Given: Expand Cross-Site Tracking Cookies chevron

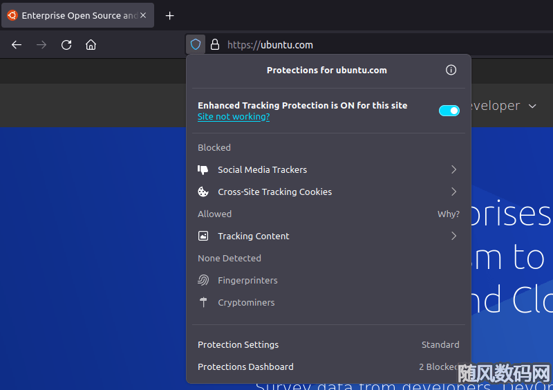Looking at the screenshot, I should [x=454, y=192].
